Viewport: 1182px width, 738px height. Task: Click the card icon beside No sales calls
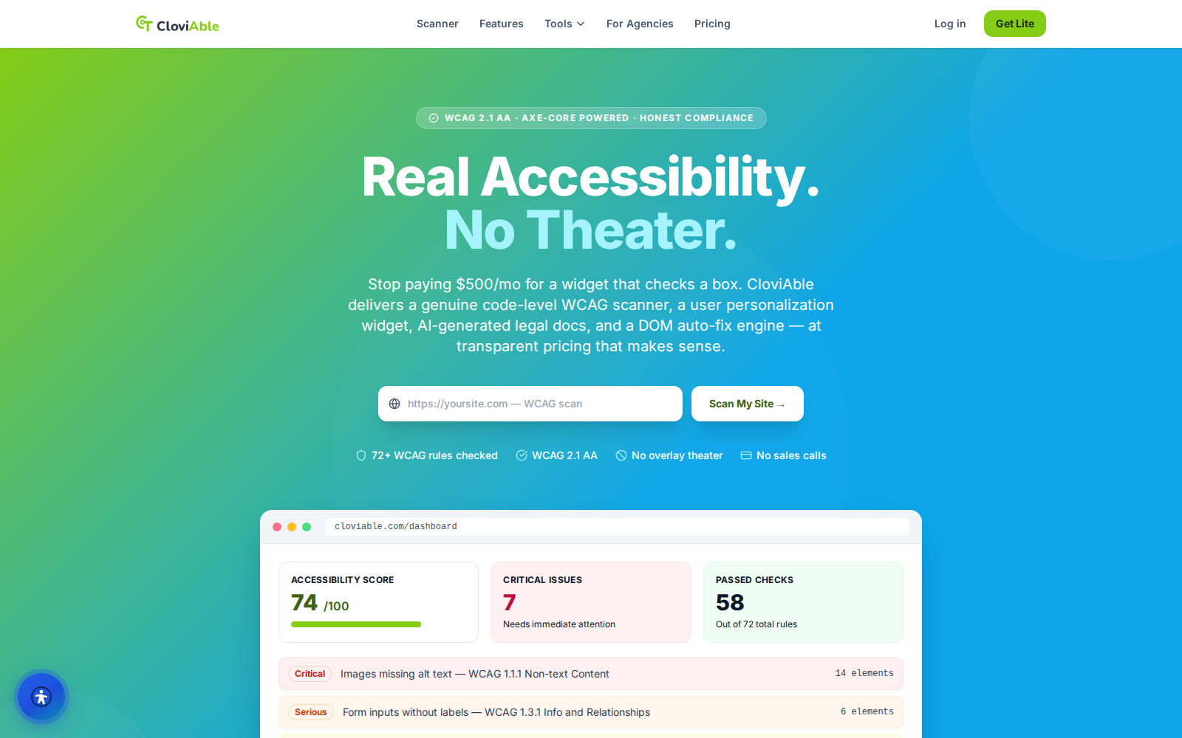click(746, 455)
